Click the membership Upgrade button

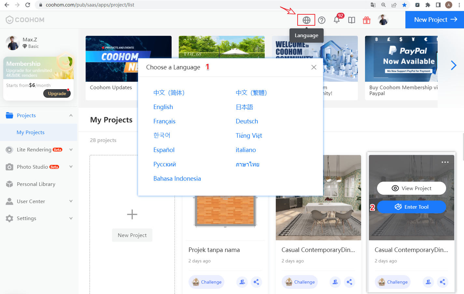57,94
